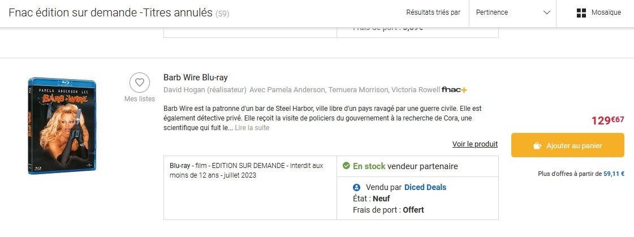Open Diced Deals seller page
Viewport: 634px width, 237px height.
[x=425, y=187]
